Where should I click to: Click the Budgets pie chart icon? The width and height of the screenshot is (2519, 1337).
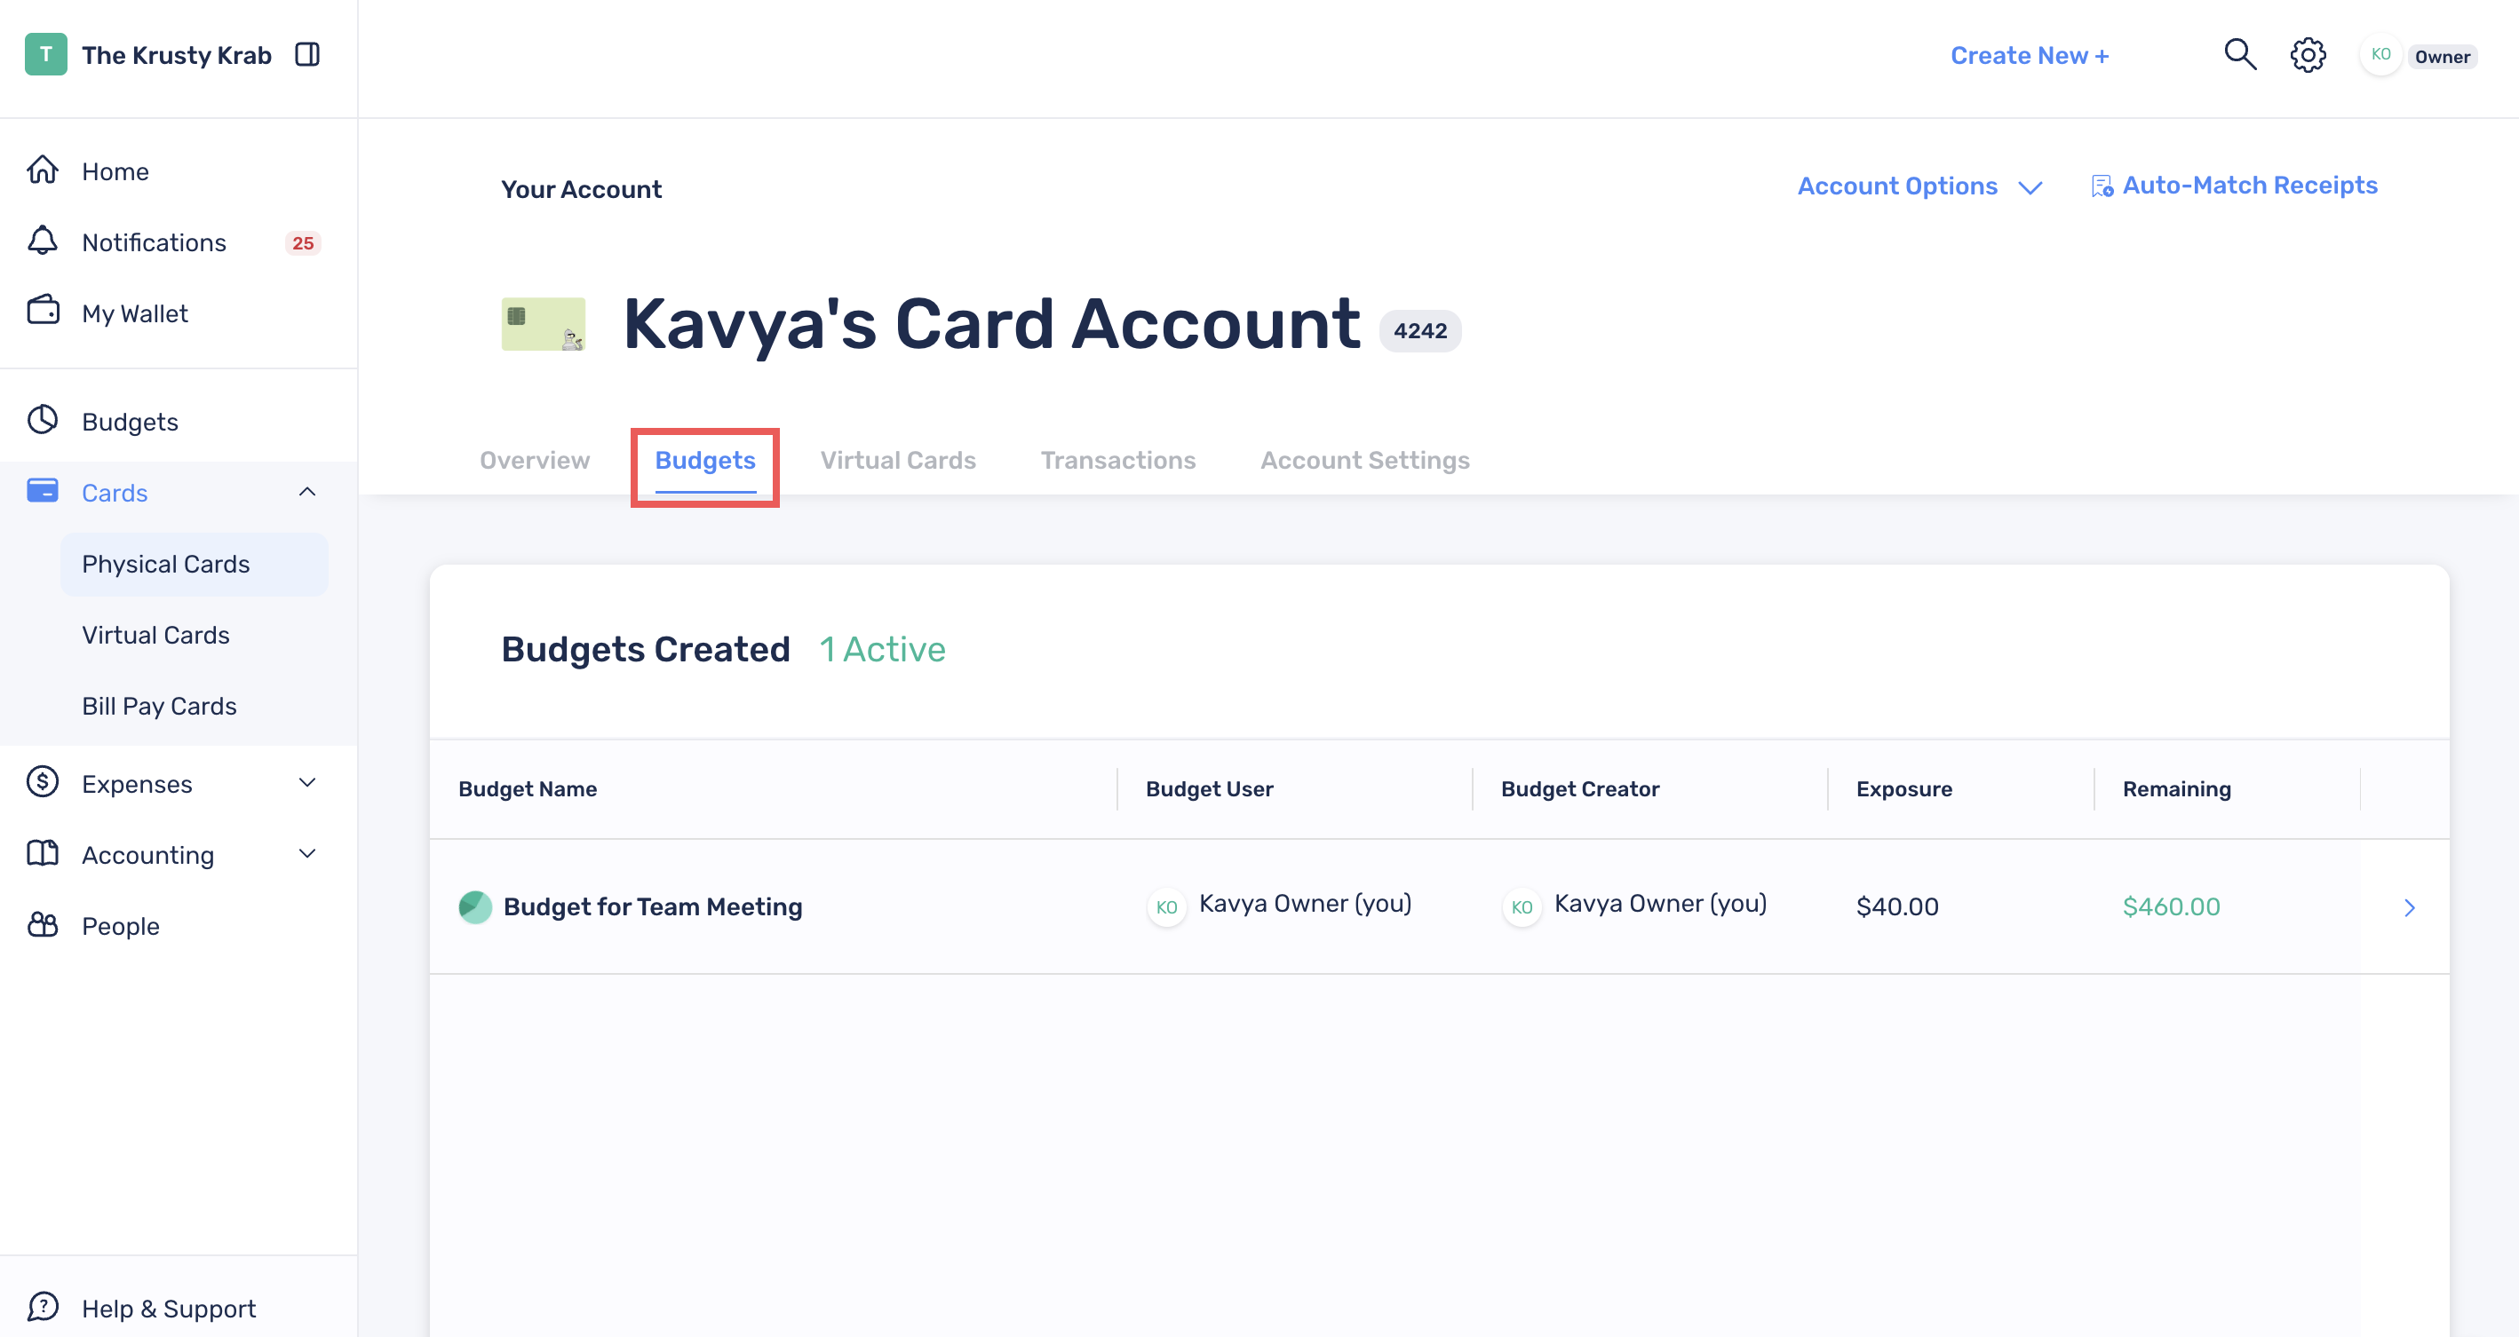(43, 420)
